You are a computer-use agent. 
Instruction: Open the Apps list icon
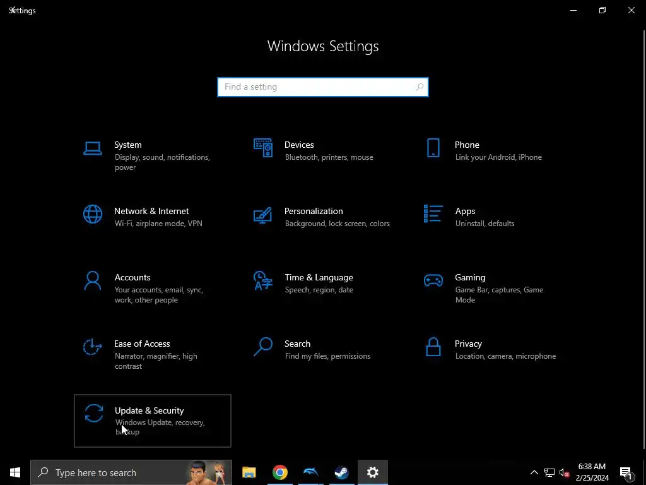433,213
